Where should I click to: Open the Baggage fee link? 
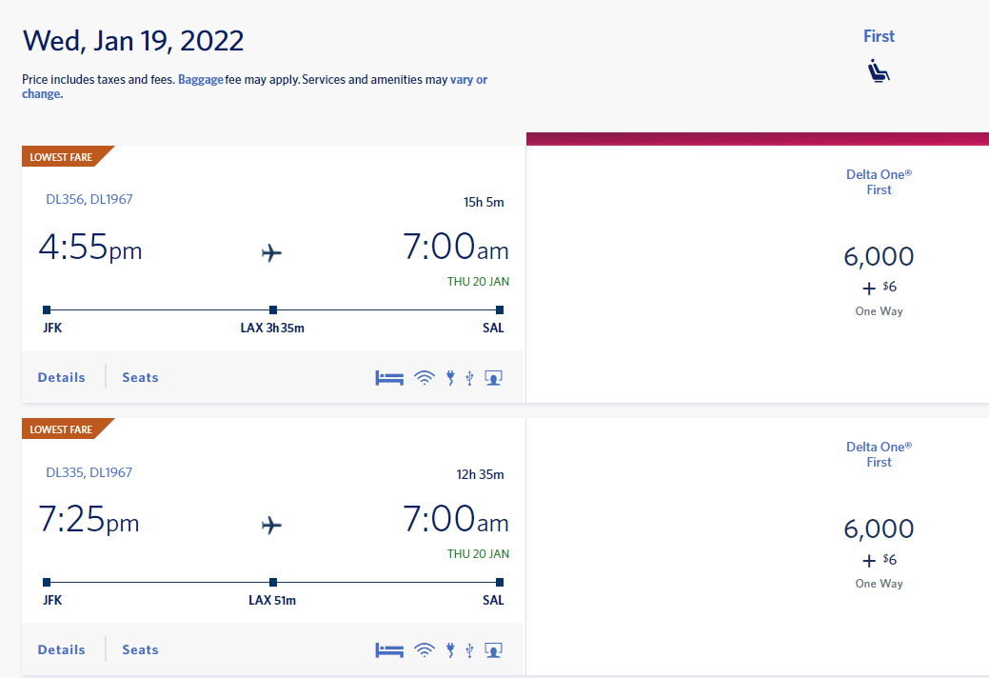click(201, 80)
